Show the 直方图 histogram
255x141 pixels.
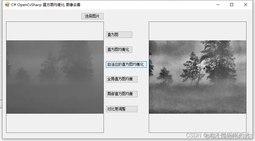point(119,35)
